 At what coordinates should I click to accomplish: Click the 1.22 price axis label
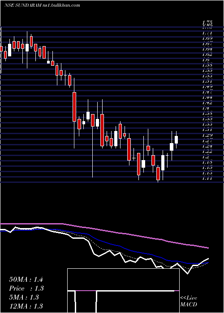pos(207,152)
